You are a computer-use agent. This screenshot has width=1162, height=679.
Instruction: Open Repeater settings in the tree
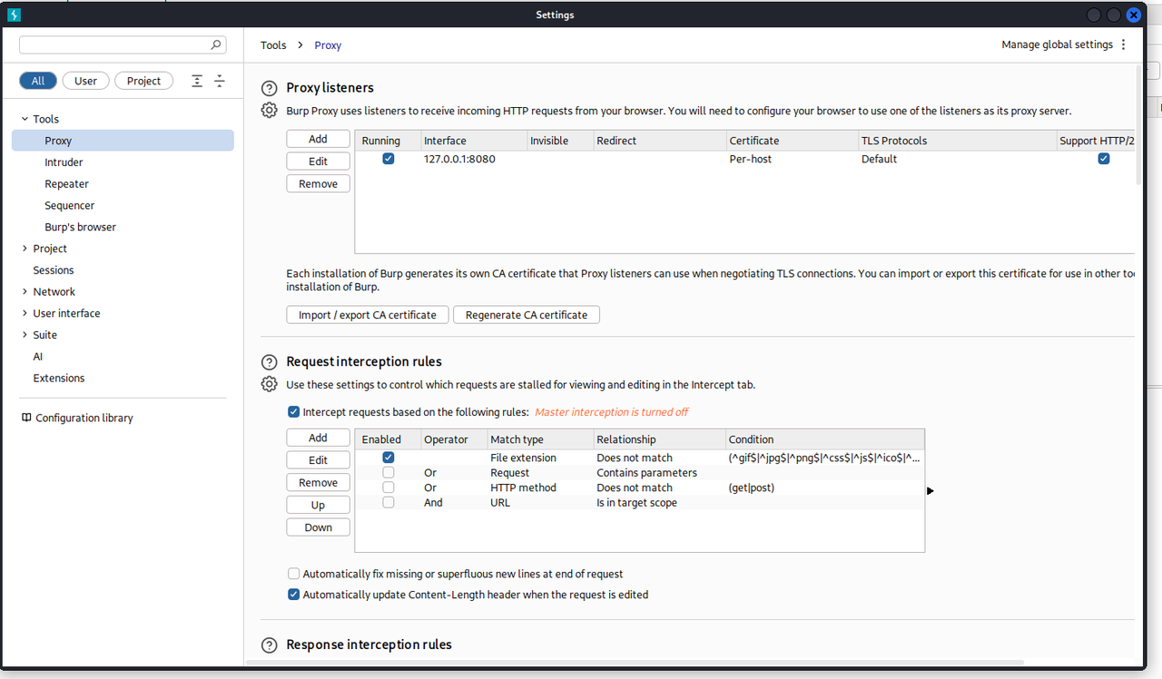(67, 184)
